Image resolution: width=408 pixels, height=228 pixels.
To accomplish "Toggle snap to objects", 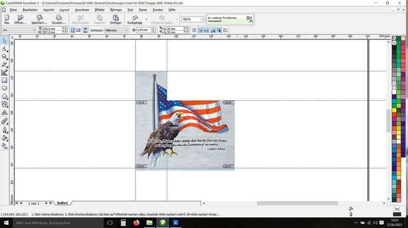I will pos(206,31).
